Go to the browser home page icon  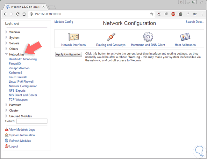click(24, 14)
